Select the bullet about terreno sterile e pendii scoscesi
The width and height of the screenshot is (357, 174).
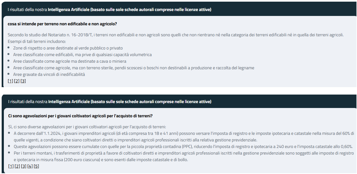point(134,68)
